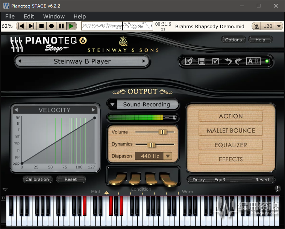The height and width of the screenshot is (229, 285).
Task: Click the Condition slider triangle marker
Action: coord(107,193)
